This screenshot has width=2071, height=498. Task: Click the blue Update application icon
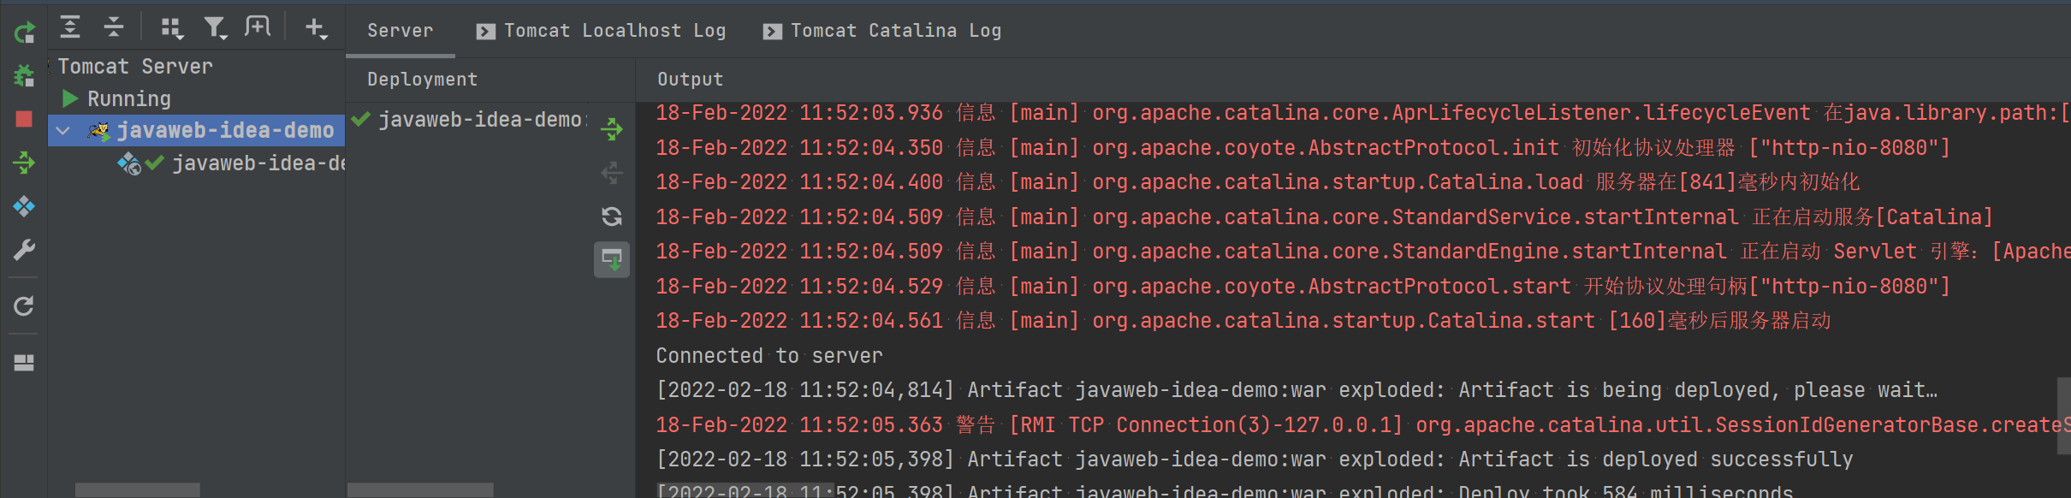pos(24,206)
